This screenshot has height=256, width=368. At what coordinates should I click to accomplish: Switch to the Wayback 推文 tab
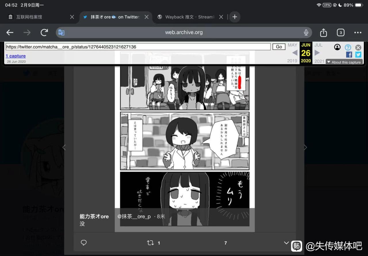click(190, 17)
